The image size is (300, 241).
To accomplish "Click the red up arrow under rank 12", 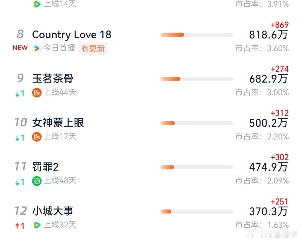I will [18, 226].
